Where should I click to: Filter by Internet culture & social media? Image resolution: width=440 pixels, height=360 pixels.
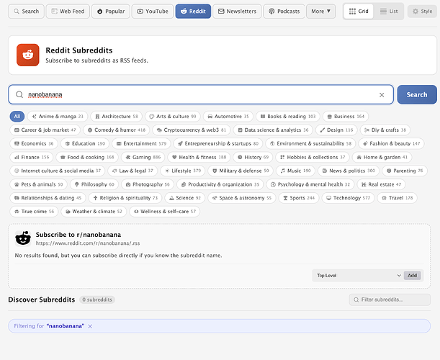(x=58, y=171)
